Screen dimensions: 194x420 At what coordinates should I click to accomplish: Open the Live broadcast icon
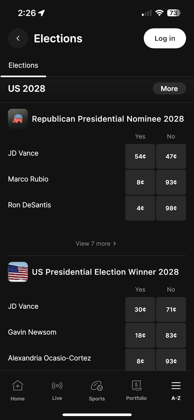click(57, 386)
